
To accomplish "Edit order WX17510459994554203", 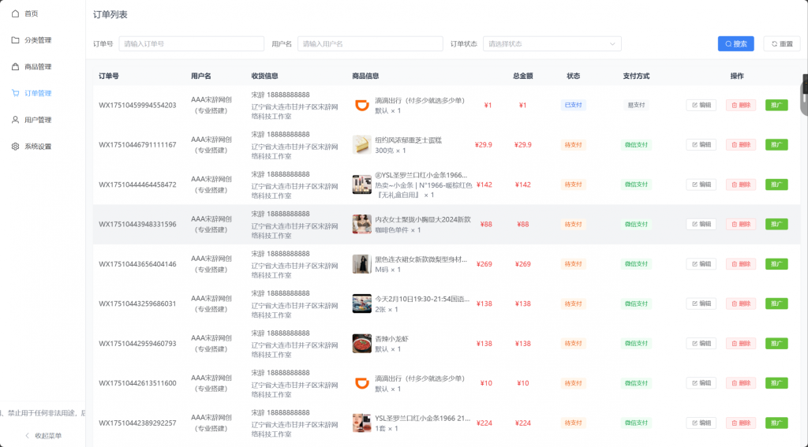I will (701, 105).
